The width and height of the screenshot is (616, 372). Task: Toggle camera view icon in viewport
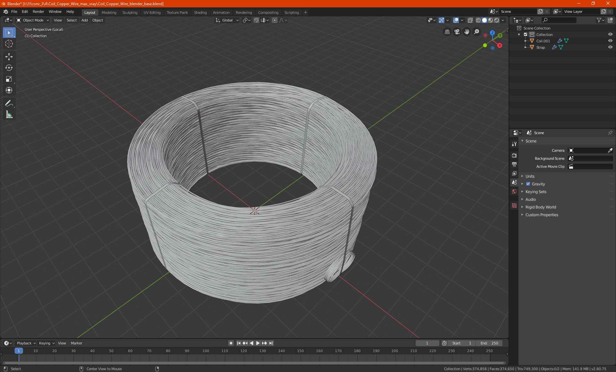click(457, 32)
